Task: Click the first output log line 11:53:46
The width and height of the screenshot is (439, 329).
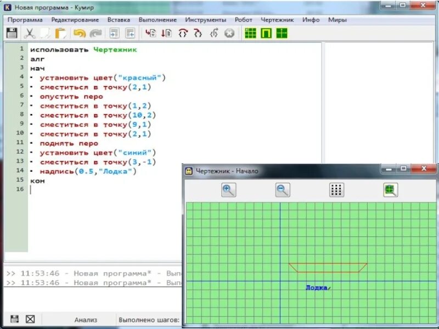Action: (x=94, y=273)
